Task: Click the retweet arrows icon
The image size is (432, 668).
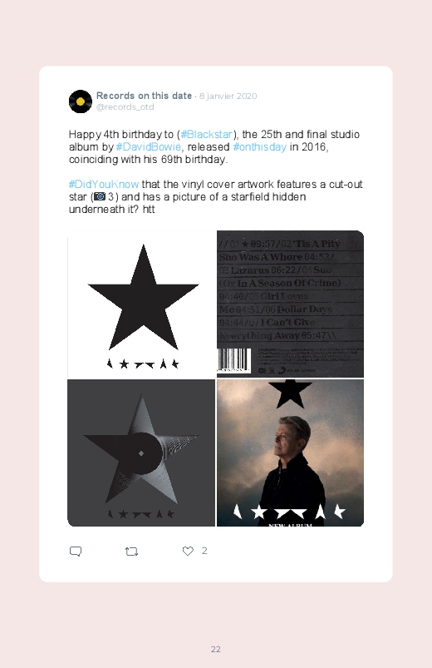Action: (x=131, y=552)
